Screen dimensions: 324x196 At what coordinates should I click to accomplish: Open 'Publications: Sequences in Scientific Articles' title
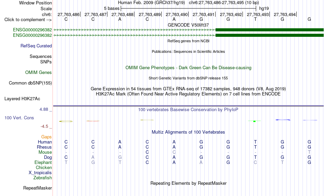coord(188,51)
